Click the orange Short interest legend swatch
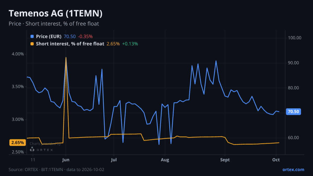The height and width of the screenshot is (176, 313). pos(32,44)
